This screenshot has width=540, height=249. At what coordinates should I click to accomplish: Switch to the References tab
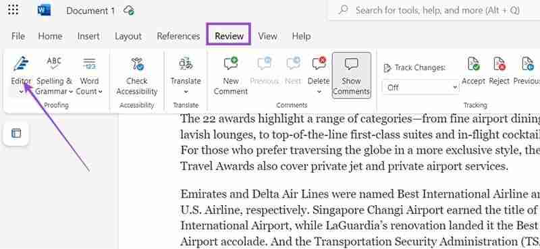tap(178, 36)
